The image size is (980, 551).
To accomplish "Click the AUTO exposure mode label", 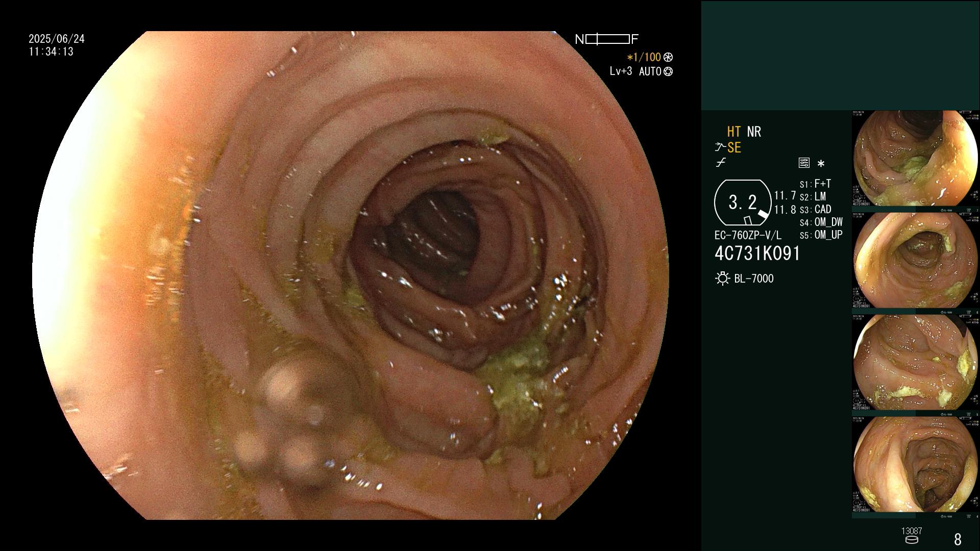I will pyautogui.click(x=650, y=71).
